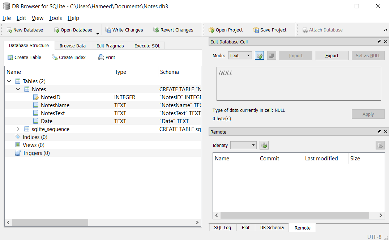
Task: Click the auto-switch mode gear icon beside Mode
Action: point(260,56)
